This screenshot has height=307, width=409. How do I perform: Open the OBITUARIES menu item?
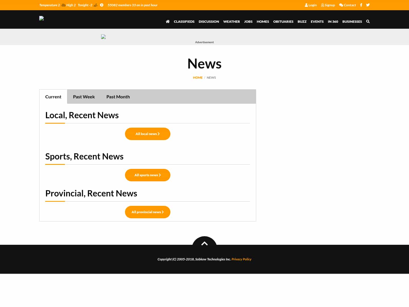283,21
